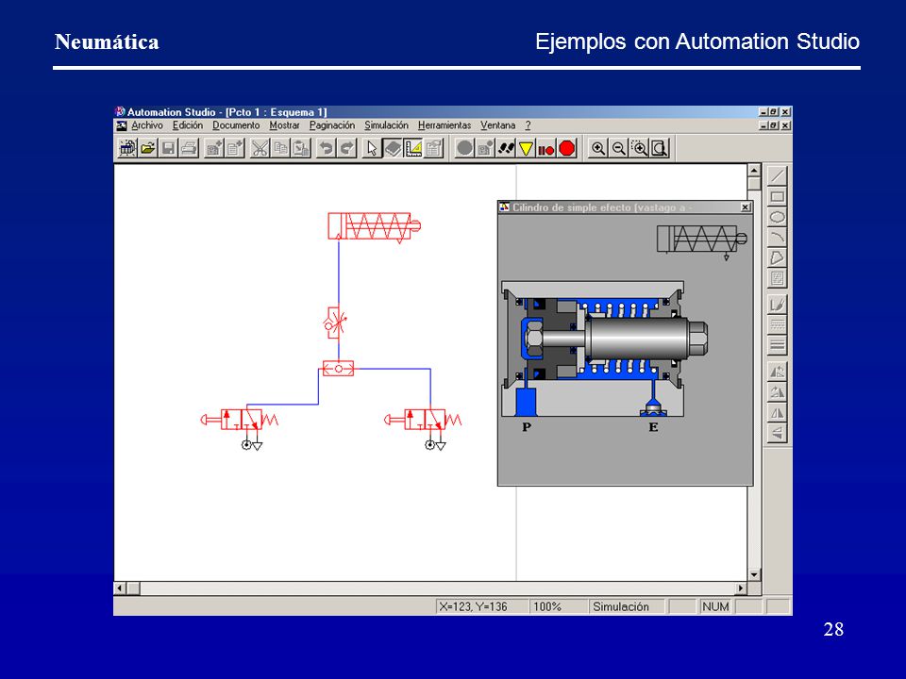The height and width of the screenshot is (679, 906).
Task: Close the Cilindro de simple efecto window
Action: (746, 207)
